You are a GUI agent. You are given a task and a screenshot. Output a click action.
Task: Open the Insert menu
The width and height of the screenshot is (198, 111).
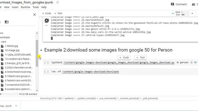tap(15, 7)
